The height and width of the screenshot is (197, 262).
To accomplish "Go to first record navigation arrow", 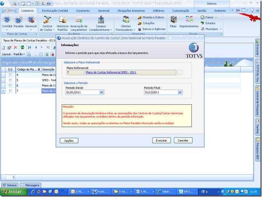I will pos(29,48).
